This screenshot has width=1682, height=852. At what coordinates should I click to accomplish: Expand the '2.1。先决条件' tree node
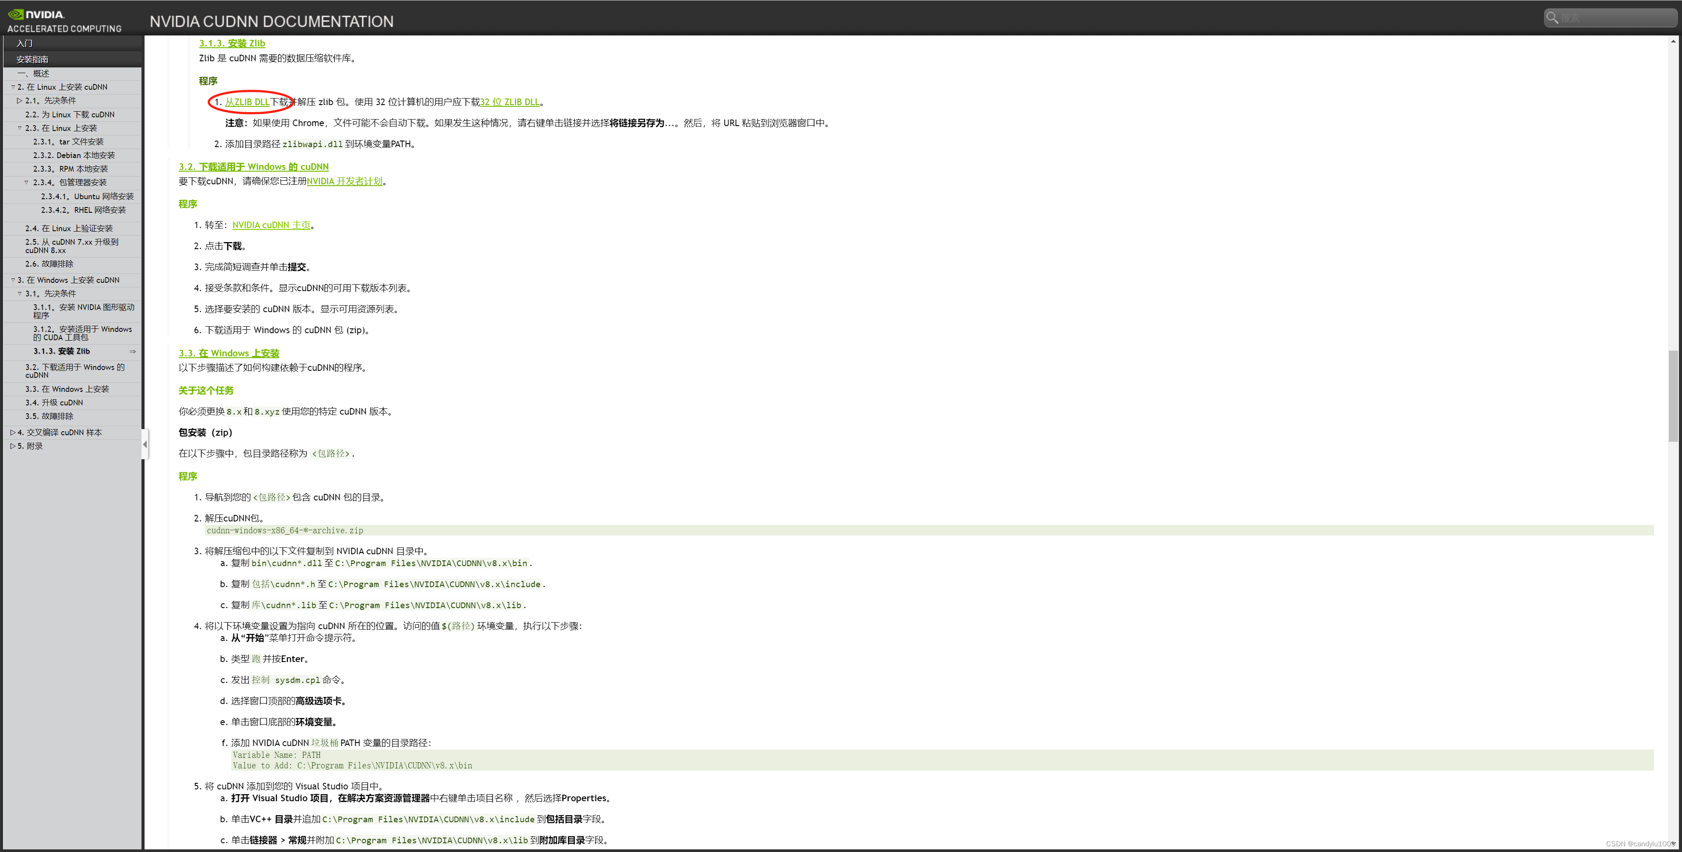[20, 101]
